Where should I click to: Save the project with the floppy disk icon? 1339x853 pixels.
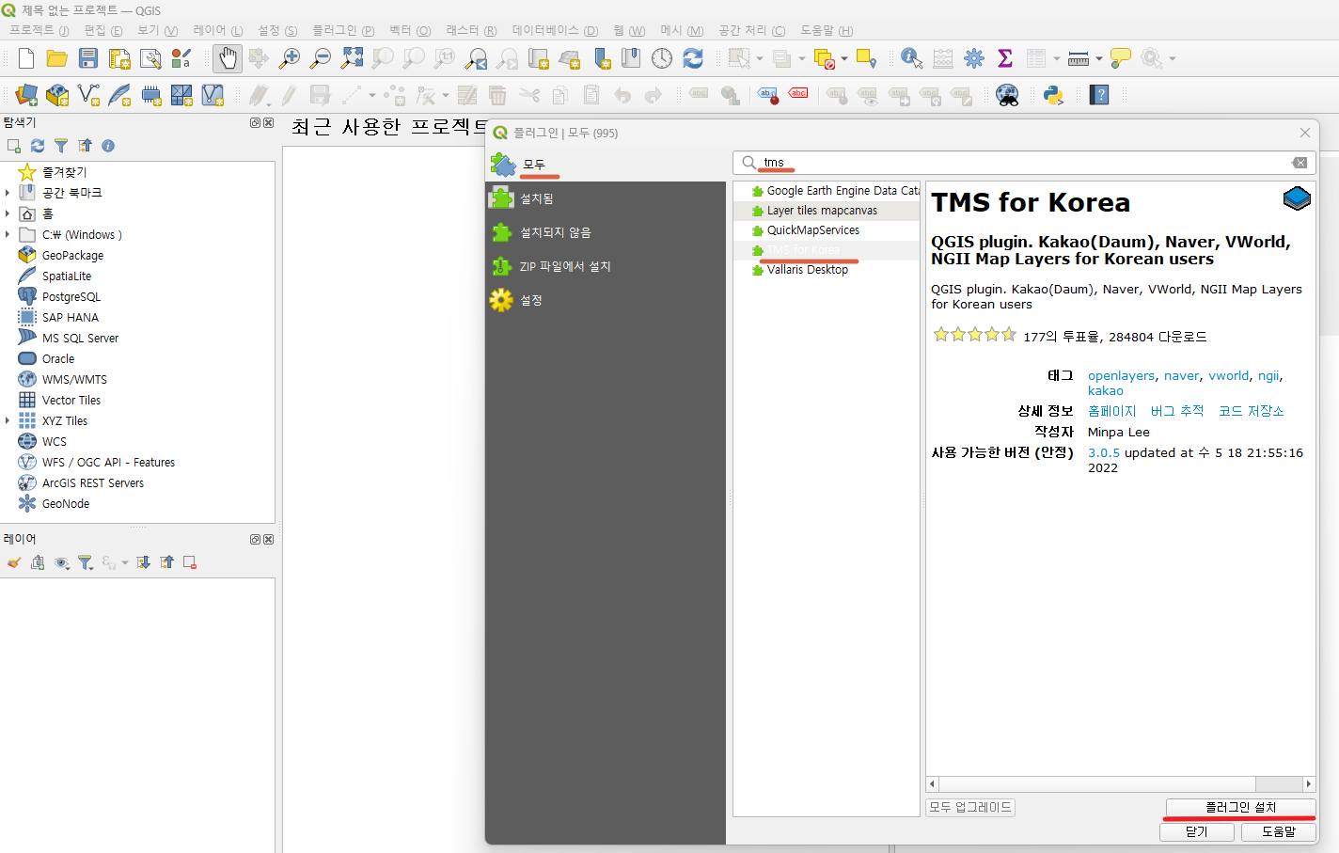point(88,58)
